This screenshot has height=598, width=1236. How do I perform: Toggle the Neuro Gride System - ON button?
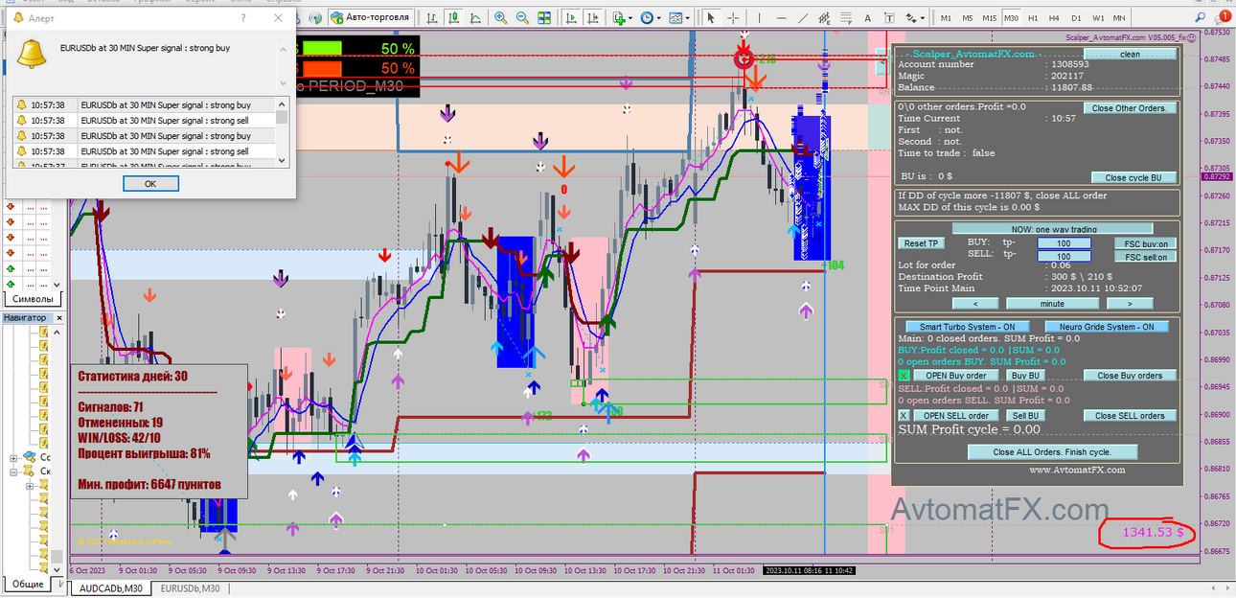1107,327
